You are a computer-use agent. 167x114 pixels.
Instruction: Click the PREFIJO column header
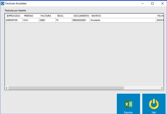point(30,16)
